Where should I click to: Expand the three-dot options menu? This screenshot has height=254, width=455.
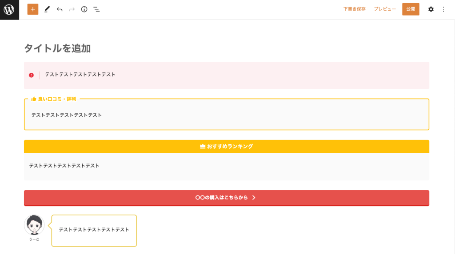click(443, 9)
